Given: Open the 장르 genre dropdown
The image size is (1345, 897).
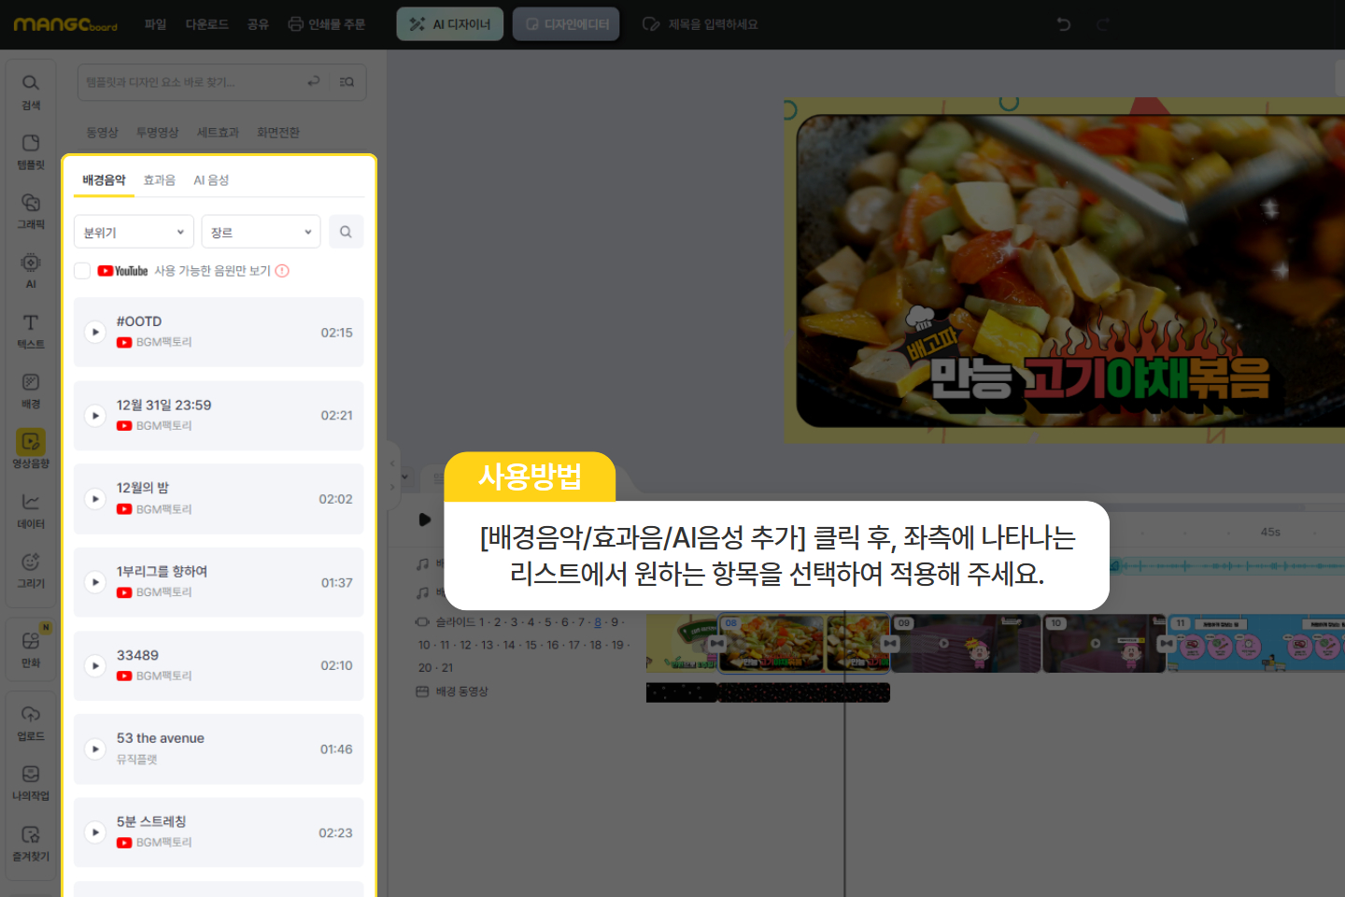Looking at the screenshot, I should tap(261, 232).
